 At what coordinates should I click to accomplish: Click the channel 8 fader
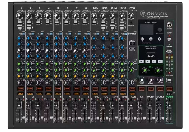[84, 106]
